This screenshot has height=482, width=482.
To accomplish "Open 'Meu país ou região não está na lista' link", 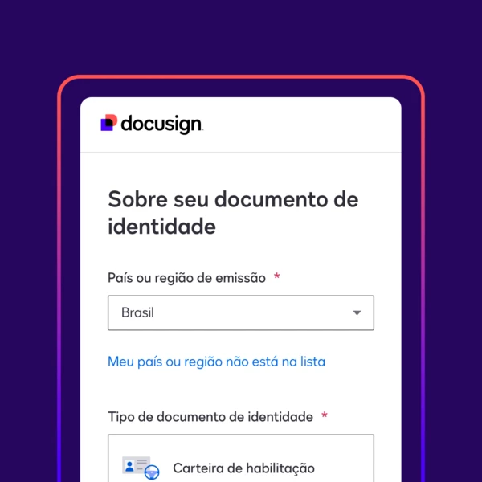I will [x=216, y=361].
